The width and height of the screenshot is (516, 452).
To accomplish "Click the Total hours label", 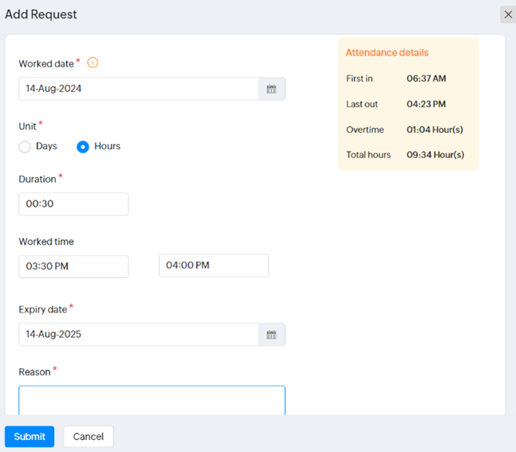I will (x=368, y=155).
